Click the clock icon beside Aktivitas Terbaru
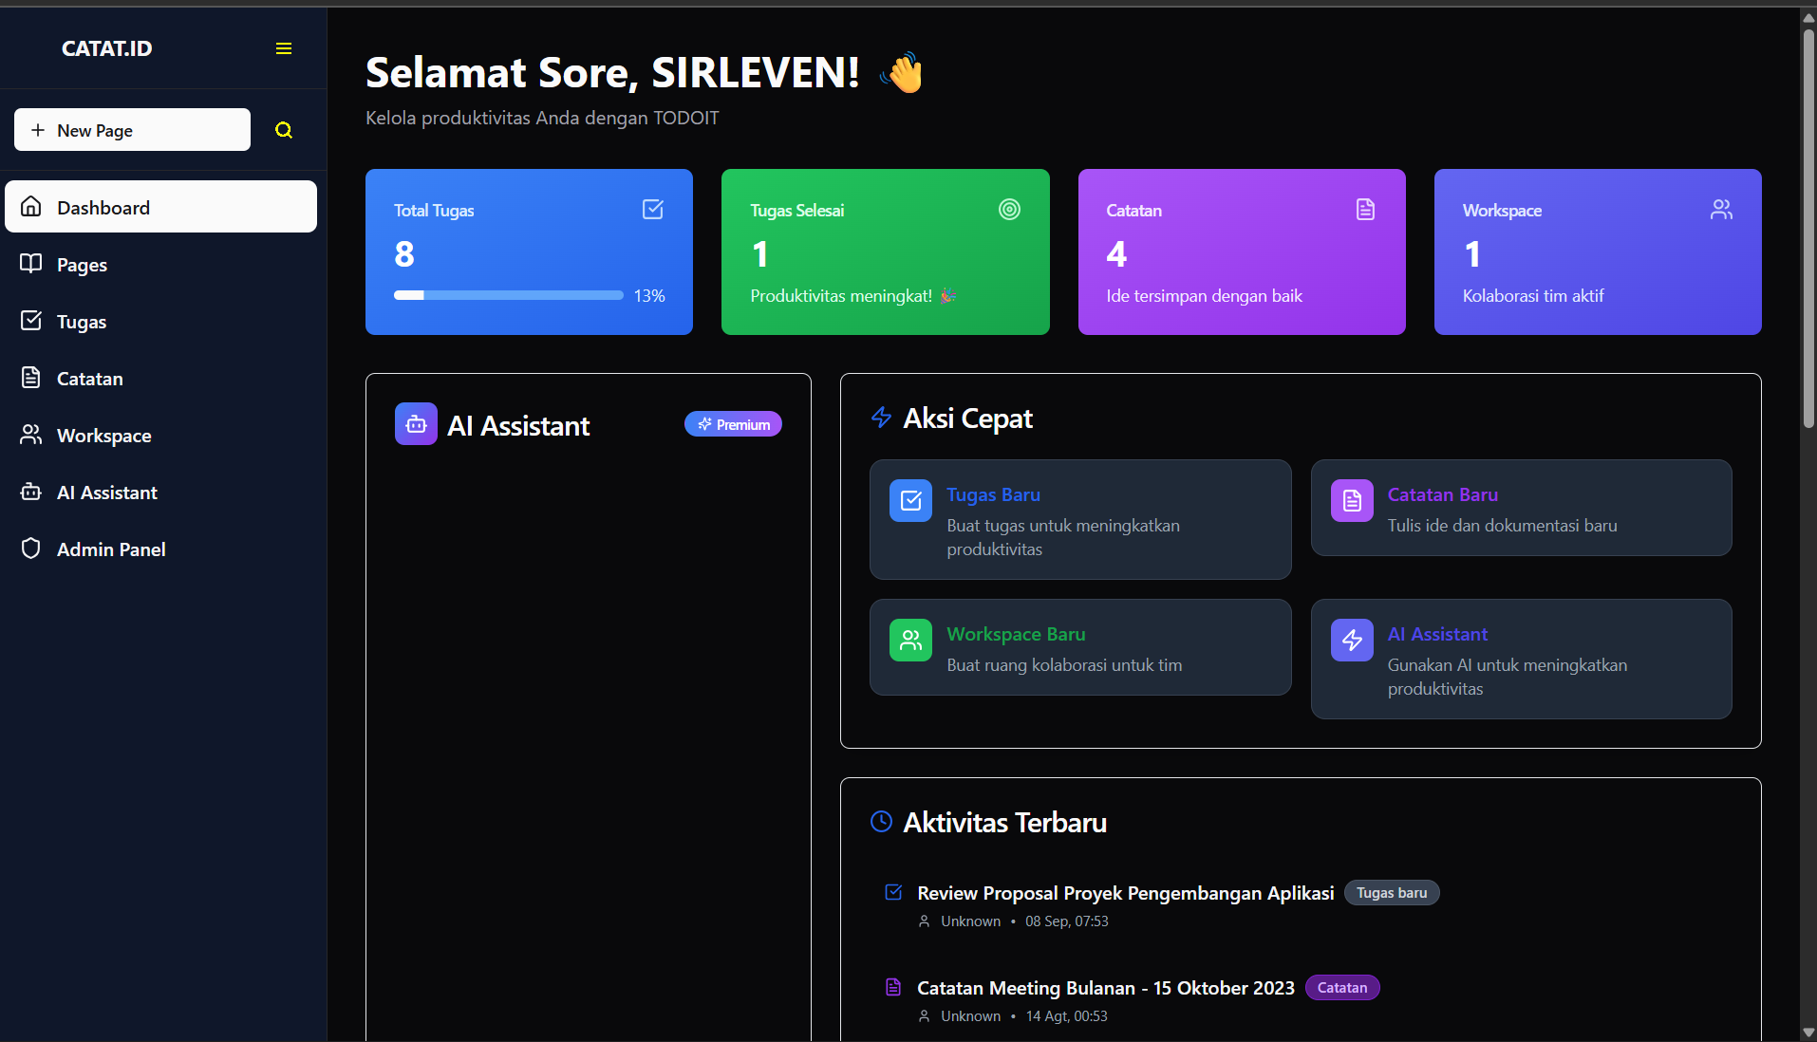The height and width of the screenshot is (1042, 1817). [881, 822]
